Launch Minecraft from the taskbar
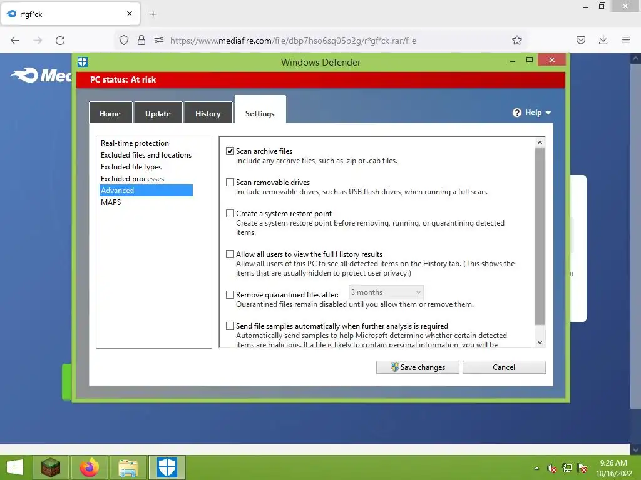 (50, 467)
